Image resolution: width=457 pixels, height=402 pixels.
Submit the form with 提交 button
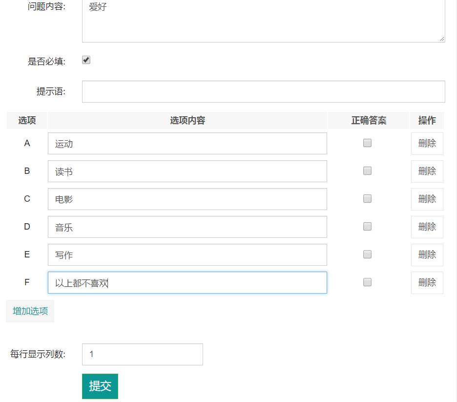(x=100, y=386)
